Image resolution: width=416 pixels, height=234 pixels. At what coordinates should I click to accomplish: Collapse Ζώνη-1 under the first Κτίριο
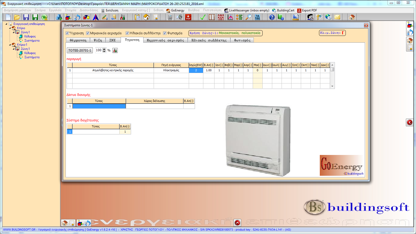point(14,32)
